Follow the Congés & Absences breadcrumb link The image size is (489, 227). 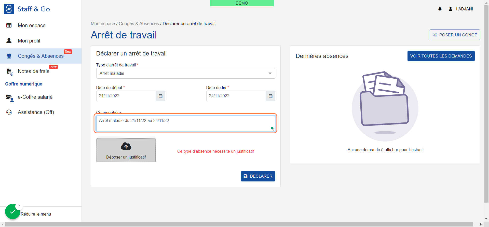[x=139, y=24]
